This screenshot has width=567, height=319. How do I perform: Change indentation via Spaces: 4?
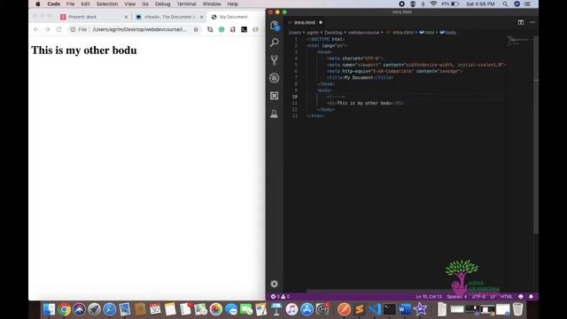coord(457,297)
